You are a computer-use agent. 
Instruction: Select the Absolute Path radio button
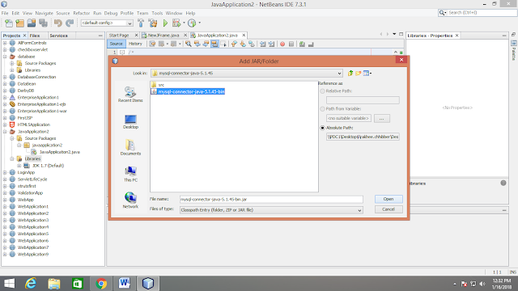tap(322, 128)
